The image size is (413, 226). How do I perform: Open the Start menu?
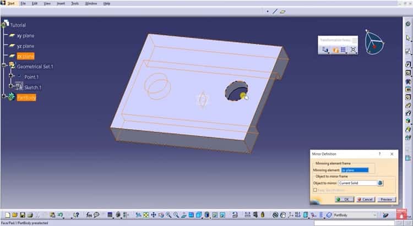coord(10,3)
